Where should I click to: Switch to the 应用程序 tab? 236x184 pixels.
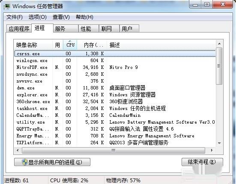pos(19,29)
